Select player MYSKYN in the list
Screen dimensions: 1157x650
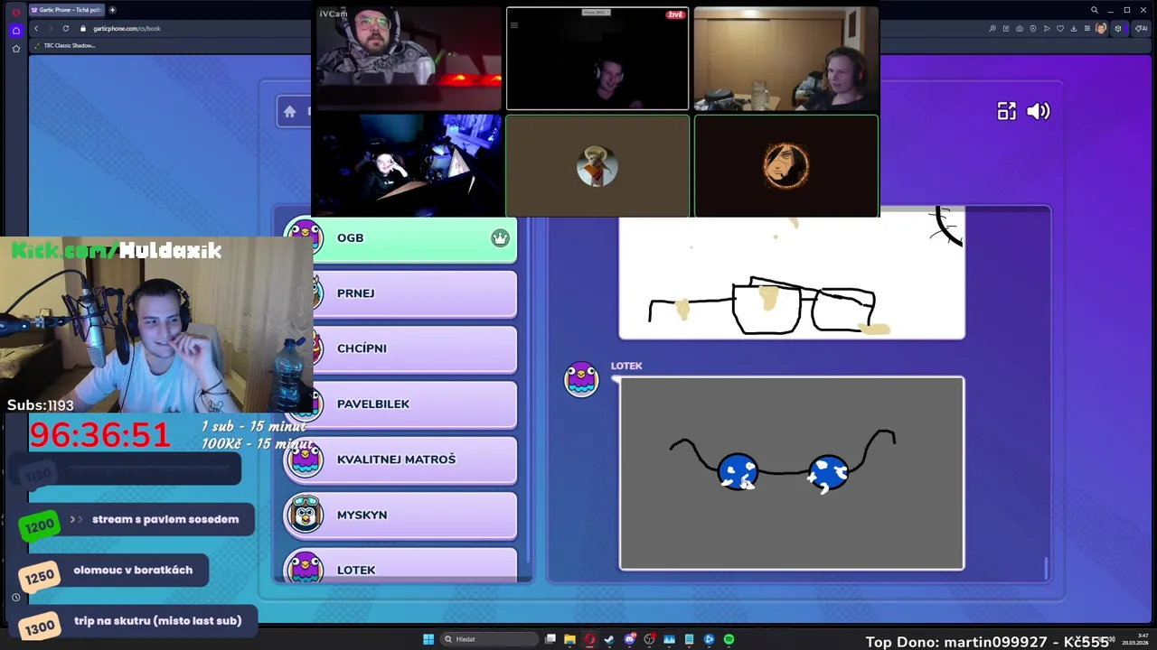click(x=400, y=515)
